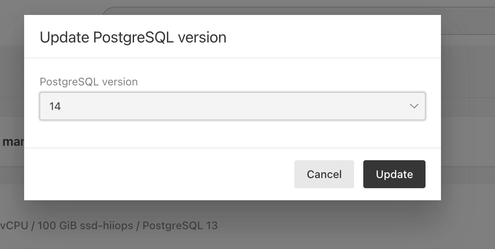Click the word "version" in the field label

[x=120, y=82]
